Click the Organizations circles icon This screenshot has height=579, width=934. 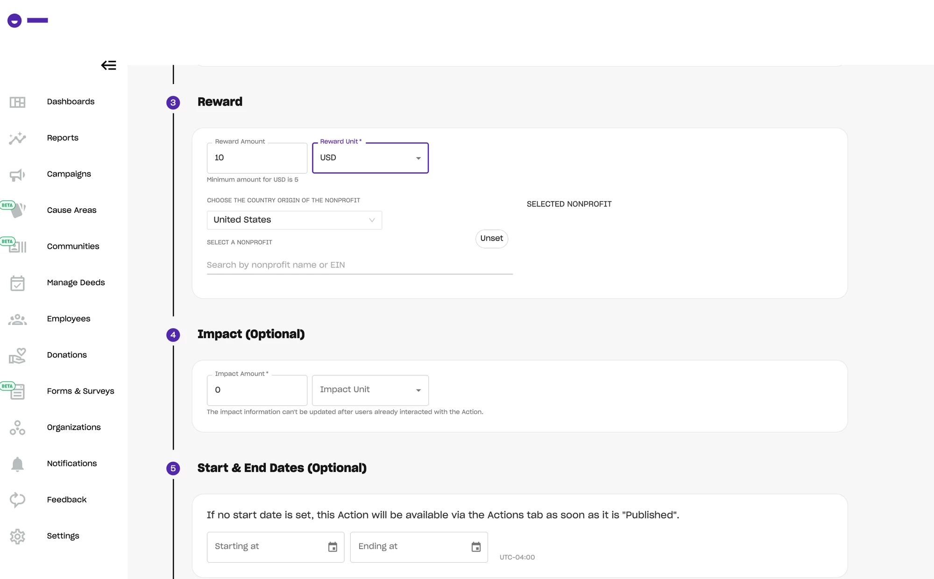pyautogui.click(x=17, y=428)
